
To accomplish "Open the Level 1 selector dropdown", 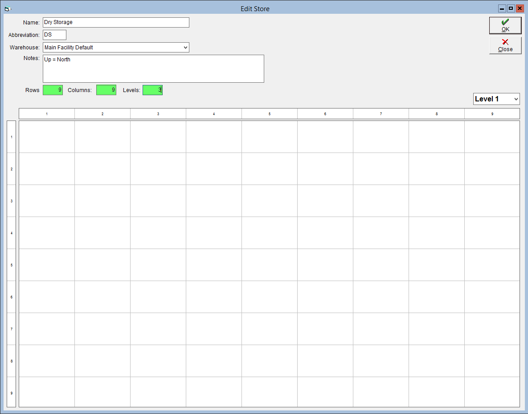I will [x=496, y=99].
